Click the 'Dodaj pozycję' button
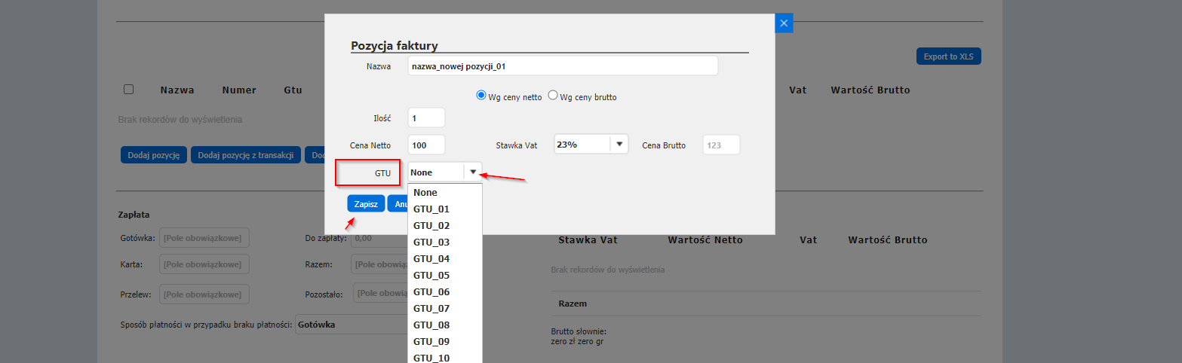1182x363 pixels. tap(153, 155)
